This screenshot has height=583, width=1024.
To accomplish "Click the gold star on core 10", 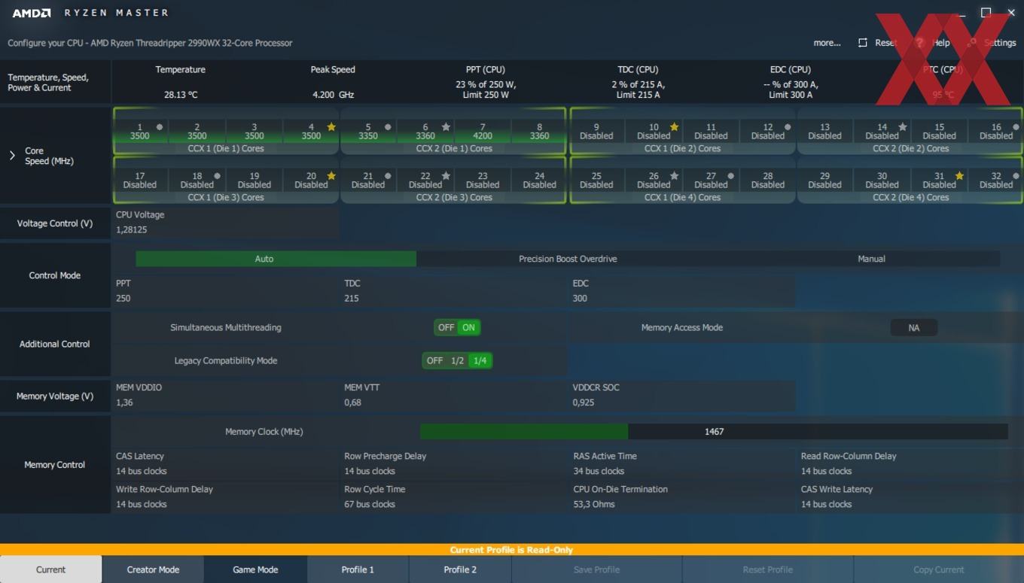I will click(x=674, y=127).
